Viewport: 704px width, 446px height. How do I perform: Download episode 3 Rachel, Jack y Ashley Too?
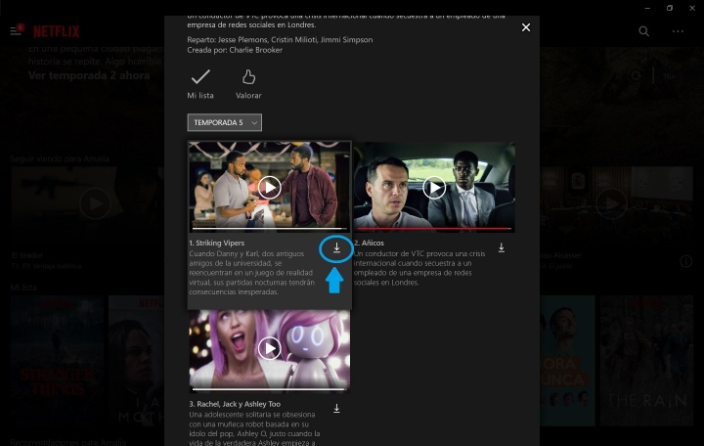point(336,409)
